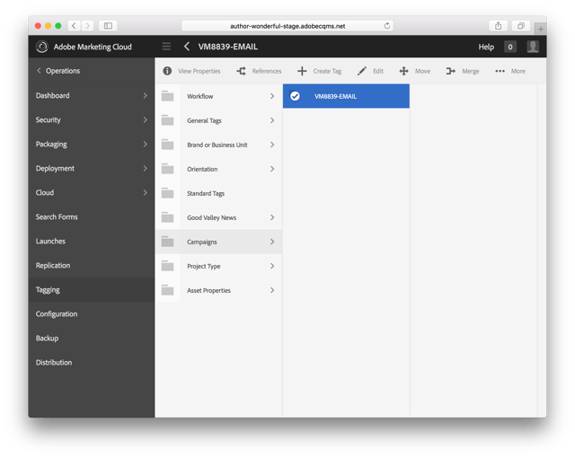Click the Safari share button
The image size is (575, 458).
pos(498,26)
